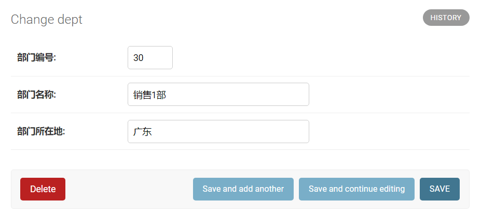Focus the 部门编号 number field
Viewport: 481px width, 216px height.
tap(150, 57)
